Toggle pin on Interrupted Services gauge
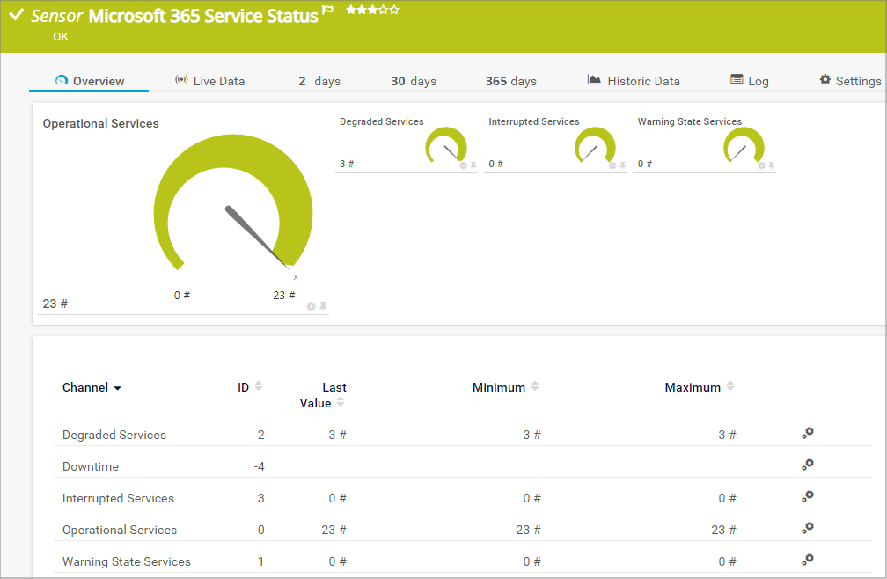Image resolution: width=887 pixels, height=579 pixels. [622, 165]
